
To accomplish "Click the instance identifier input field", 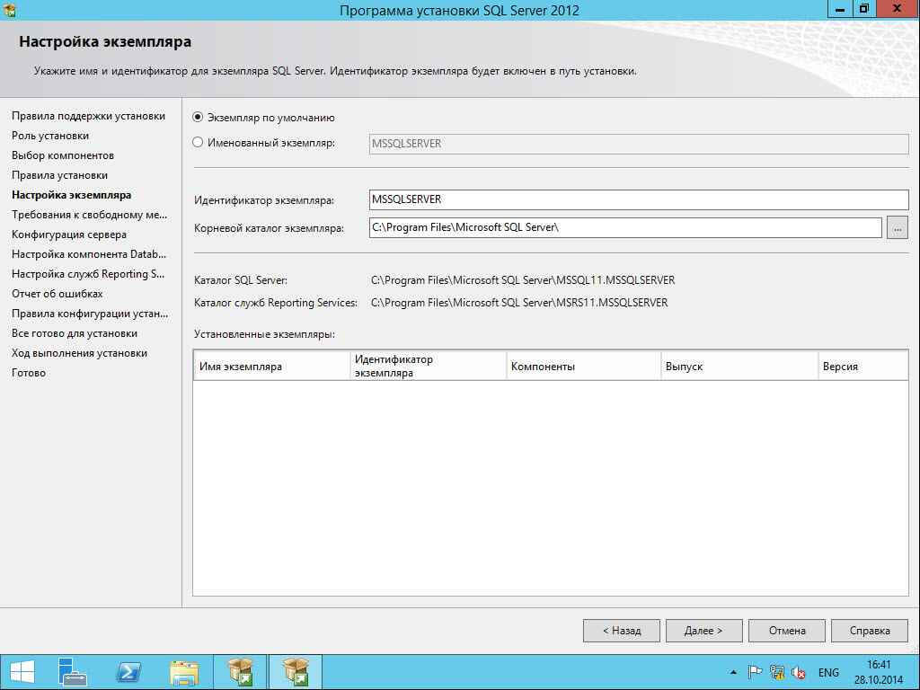I will pyautogui.click(x=639, y=199).
